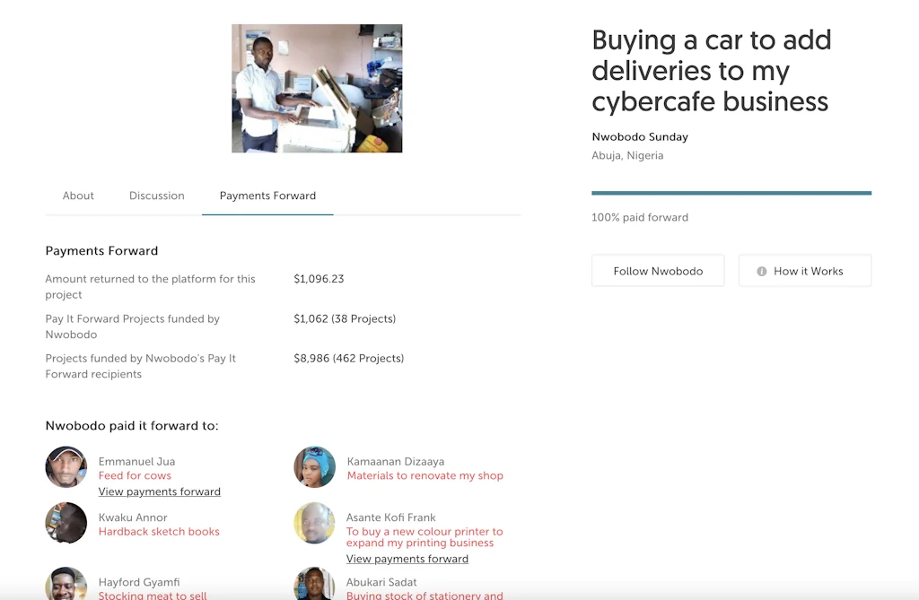Click Hayford Gyamfi's profile avatar
Screen dimensions: 919x600
click(66, 584)
